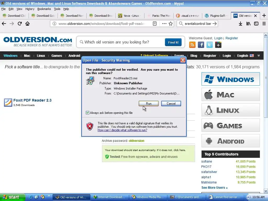Viewport: 268px width, 201px height.
Task: Click the site info icon in address bar
Action: coord(54,24)
